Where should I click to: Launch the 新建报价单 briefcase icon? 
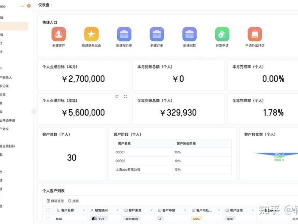124,34
